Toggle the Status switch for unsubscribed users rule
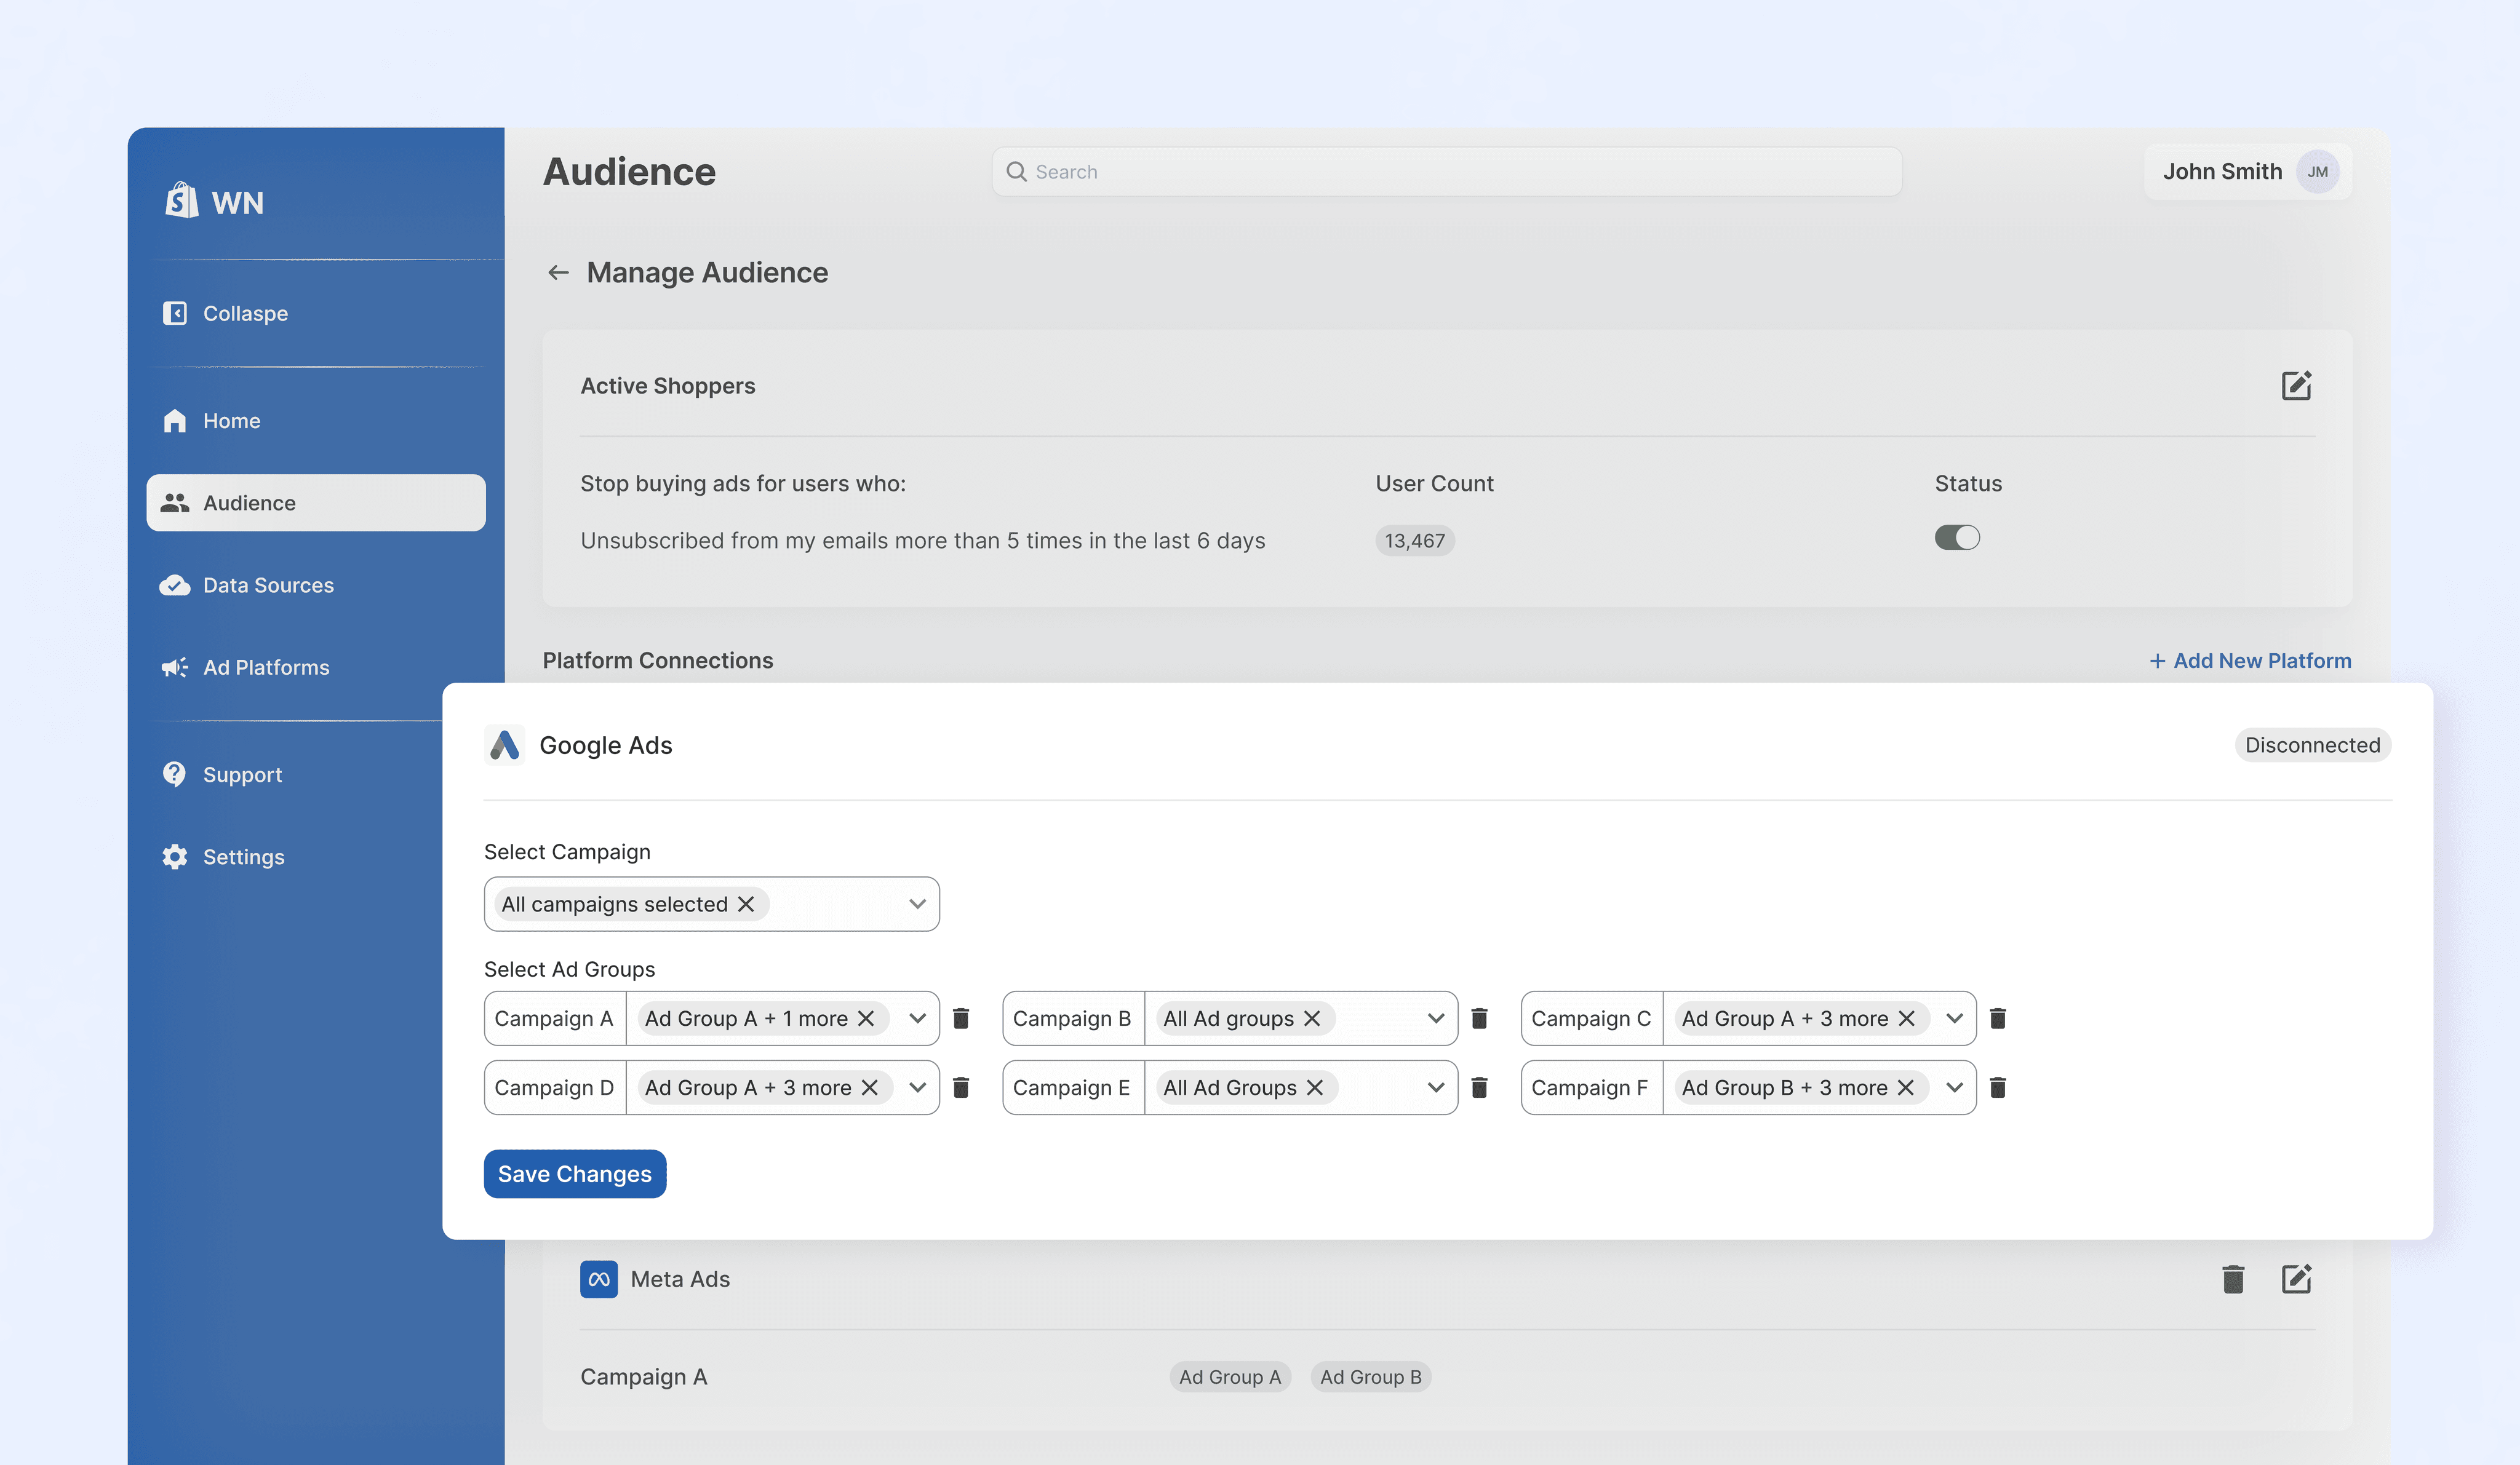The width and height of the screenshot is (2520, 1465). [x=1957, y=537]
